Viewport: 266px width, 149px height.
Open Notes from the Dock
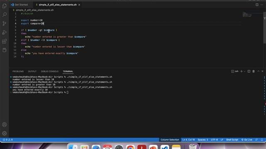176,147
